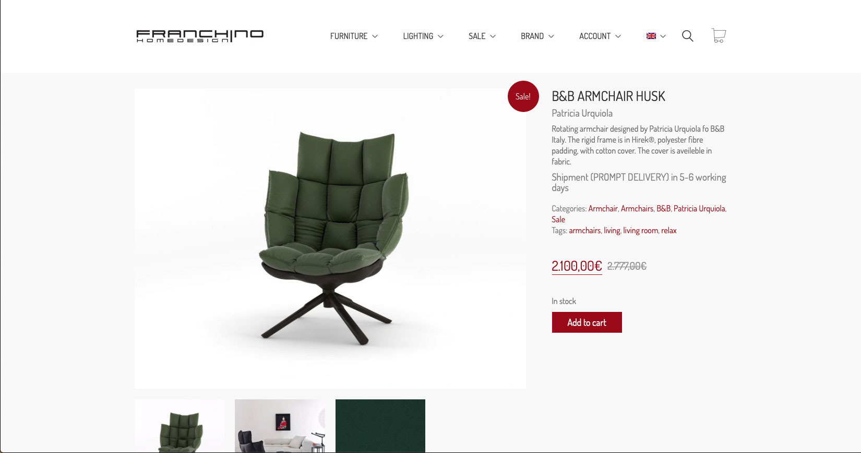Expand the Furniture menu chevron
Screen dimensions: 861x453
(x=375, y=36)
